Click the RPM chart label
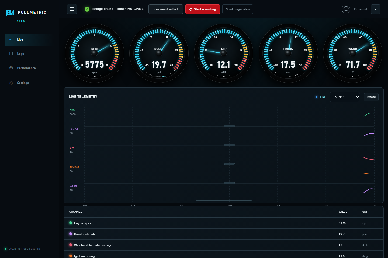This screenshot has width=388, height=258. (x=72, y=110)
